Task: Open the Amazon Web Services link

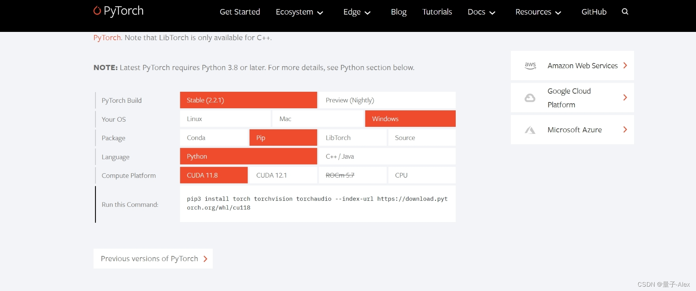Action: (573, 65)
